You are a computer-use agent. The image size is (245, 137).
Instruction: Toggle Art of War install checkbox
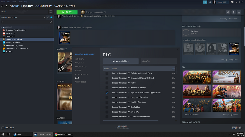point(107,112)
